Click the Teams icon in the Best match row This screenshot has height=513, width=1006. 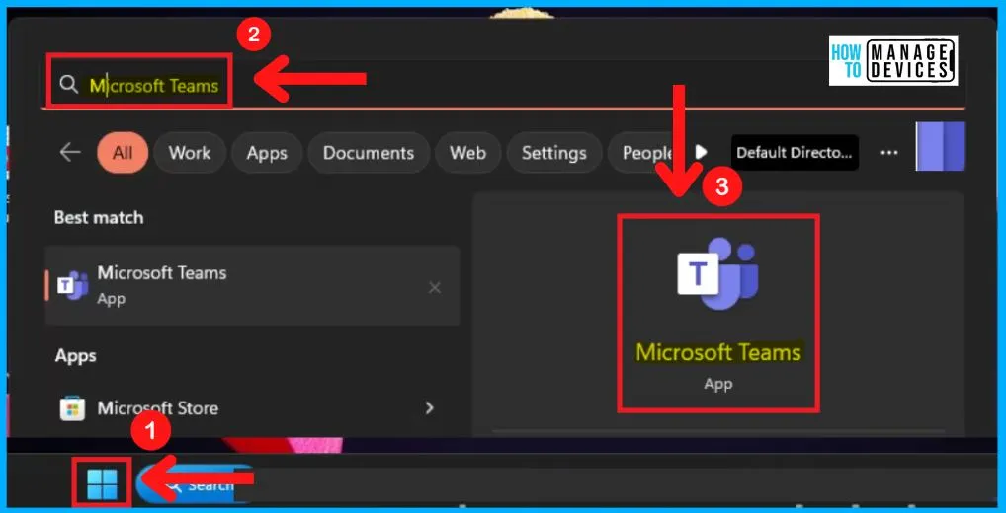72,286
